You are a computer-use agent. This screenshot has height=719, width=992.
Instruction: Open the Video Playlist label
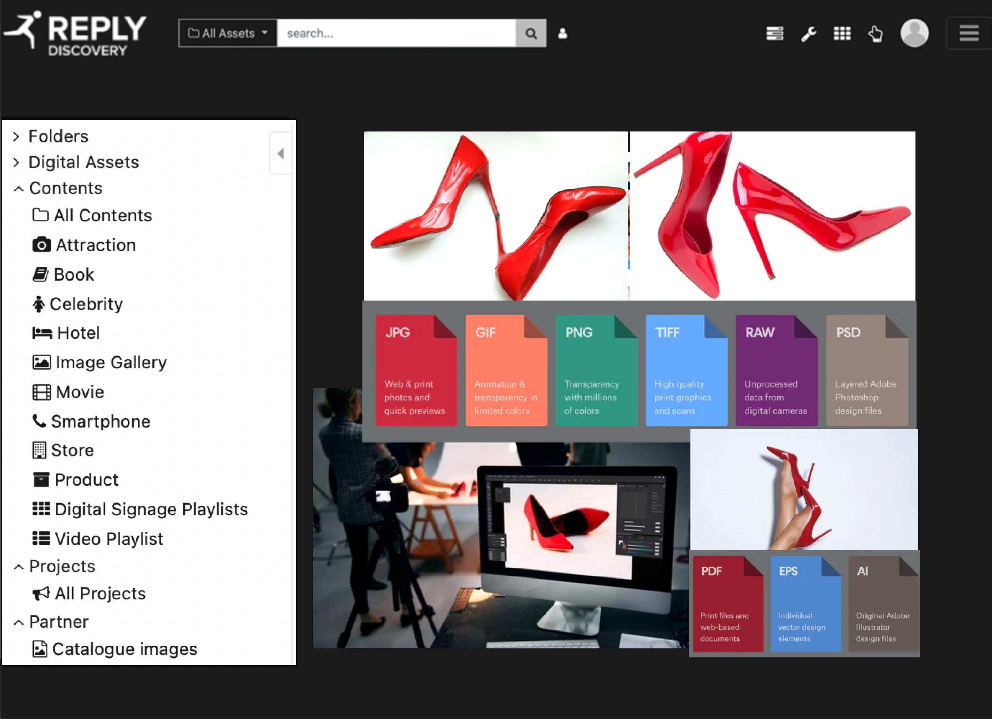pyautogui.click(x=109, y=539)
